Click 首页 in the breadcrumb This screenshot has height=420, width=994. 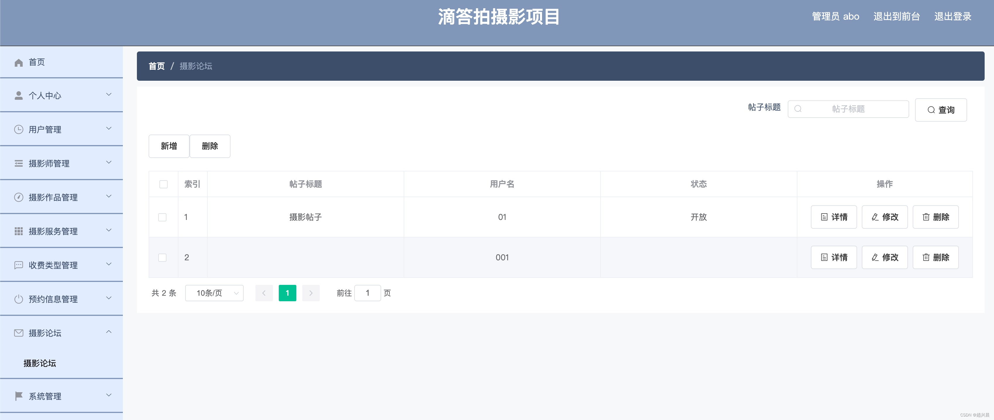point(157,66)
